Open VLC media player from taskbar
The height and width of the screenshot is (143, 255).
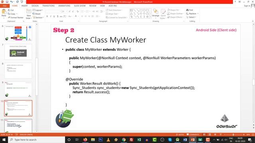(108, 139)
